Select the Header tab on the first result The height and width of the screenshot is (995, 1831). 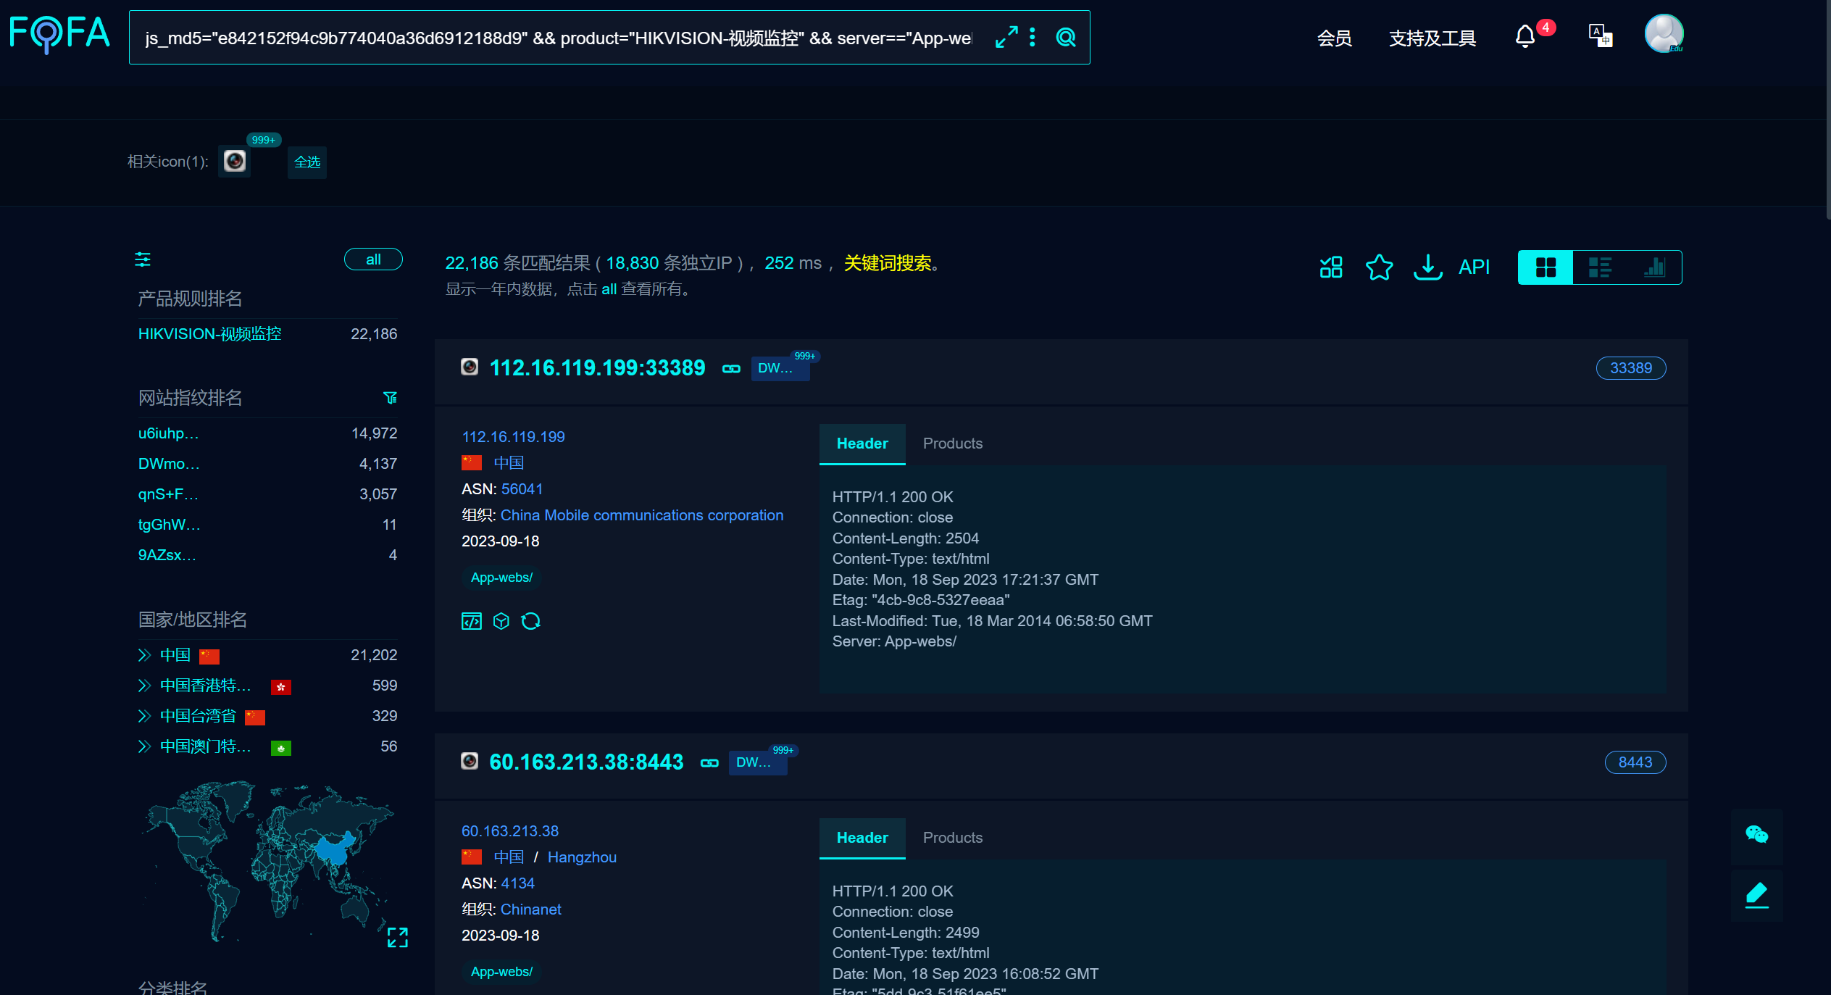click(x=862, y=444)
